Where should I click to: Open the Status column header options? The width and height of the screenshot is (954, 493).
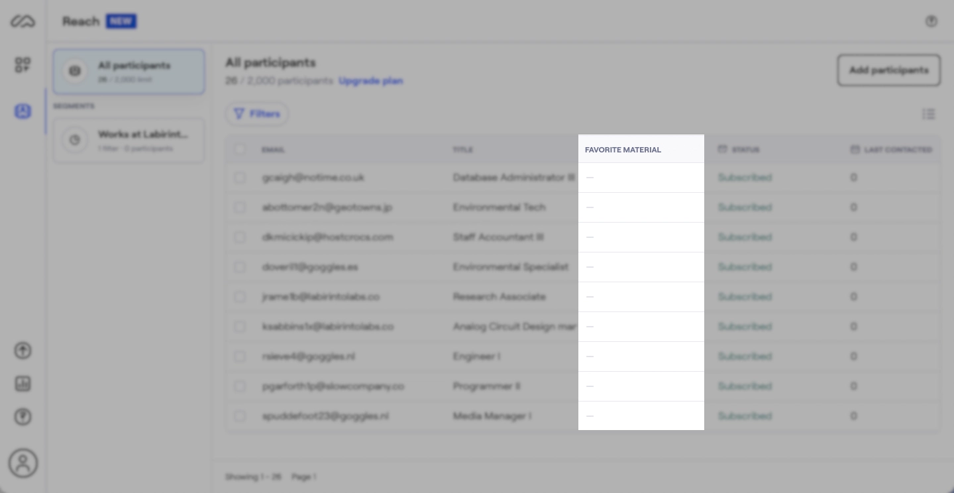tap(746, 150)
